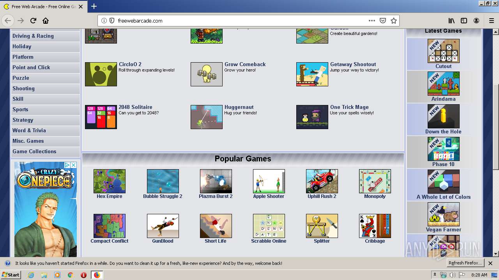Play Apple Shooter thumbnail
This screenshot has height=280, width=499.
(269, 181)
